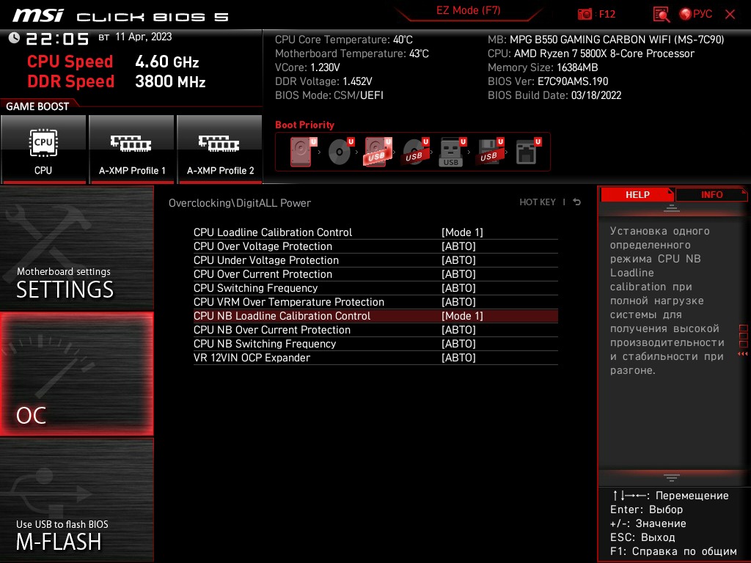751x563 pixels.
Task: Change language using the РУС globe icon
Action: point(696,14)
